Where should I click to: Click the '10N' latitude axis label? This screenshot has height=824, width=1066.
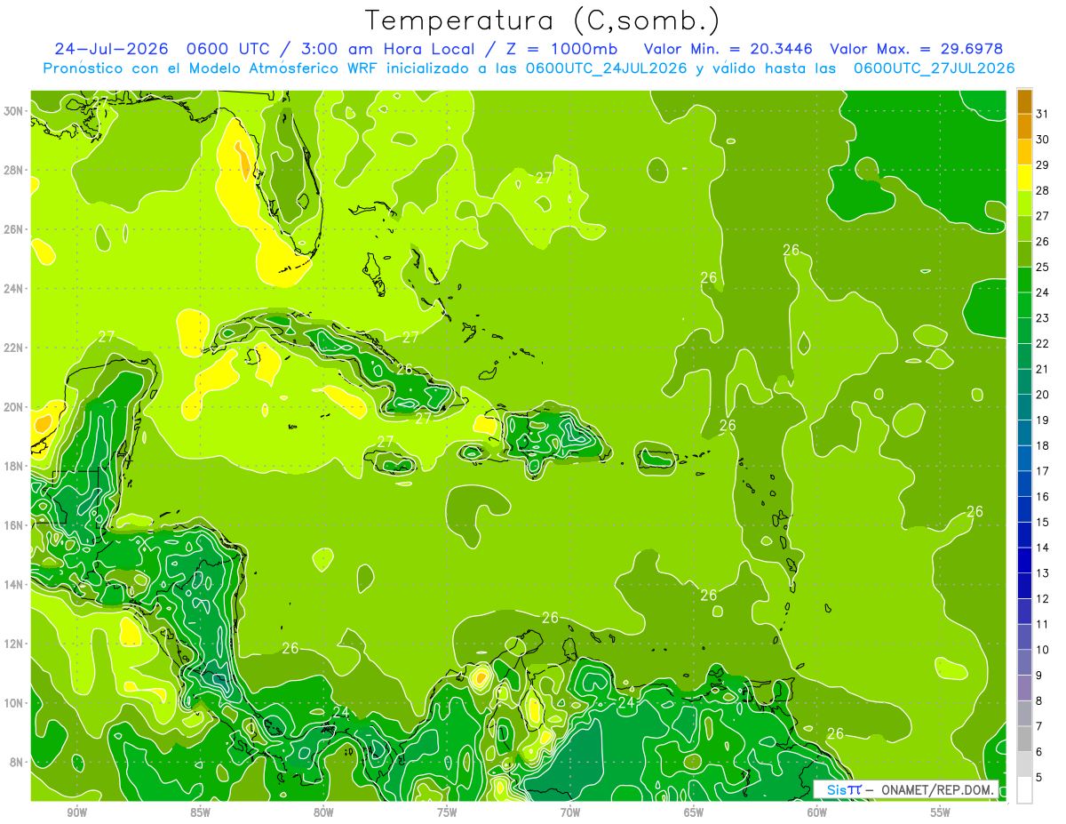coord(13,703)
